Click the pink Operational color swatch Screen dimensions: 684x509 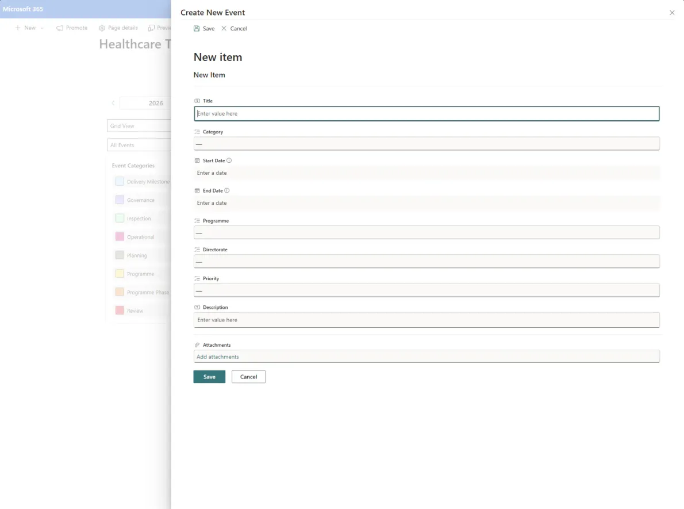(120, 236)
